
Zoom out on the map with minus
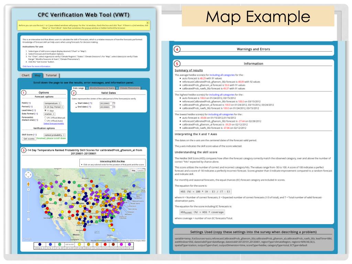click(29, 219)
